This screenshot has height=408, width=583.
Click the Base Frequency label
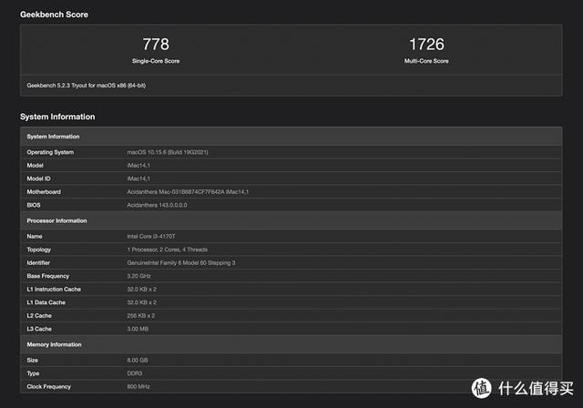point(48,276)
